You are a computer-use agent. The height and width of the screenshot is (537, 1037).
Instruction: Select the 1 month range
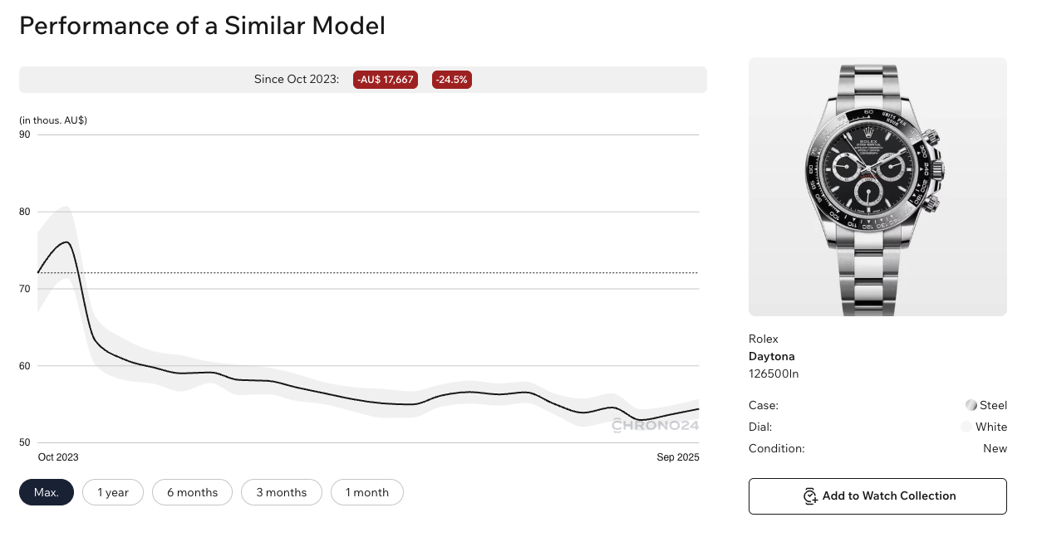pyautogui.click(x=366, y=492)
